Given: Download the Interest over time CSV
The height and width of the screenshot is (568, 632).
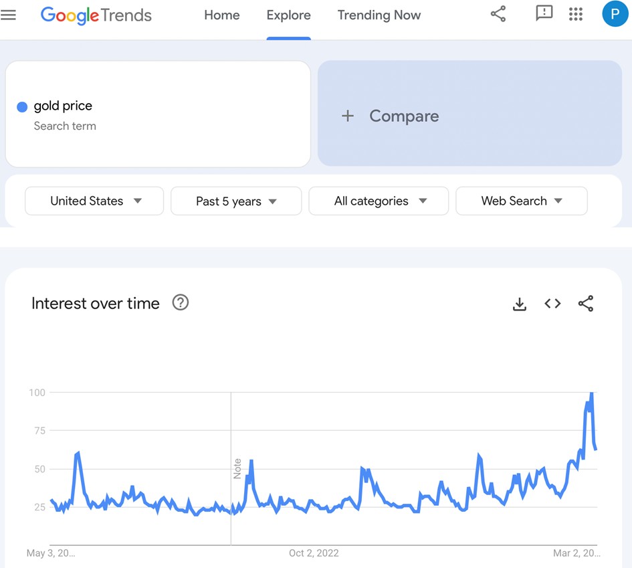Looking at the screenshot, I should point(520,304).
